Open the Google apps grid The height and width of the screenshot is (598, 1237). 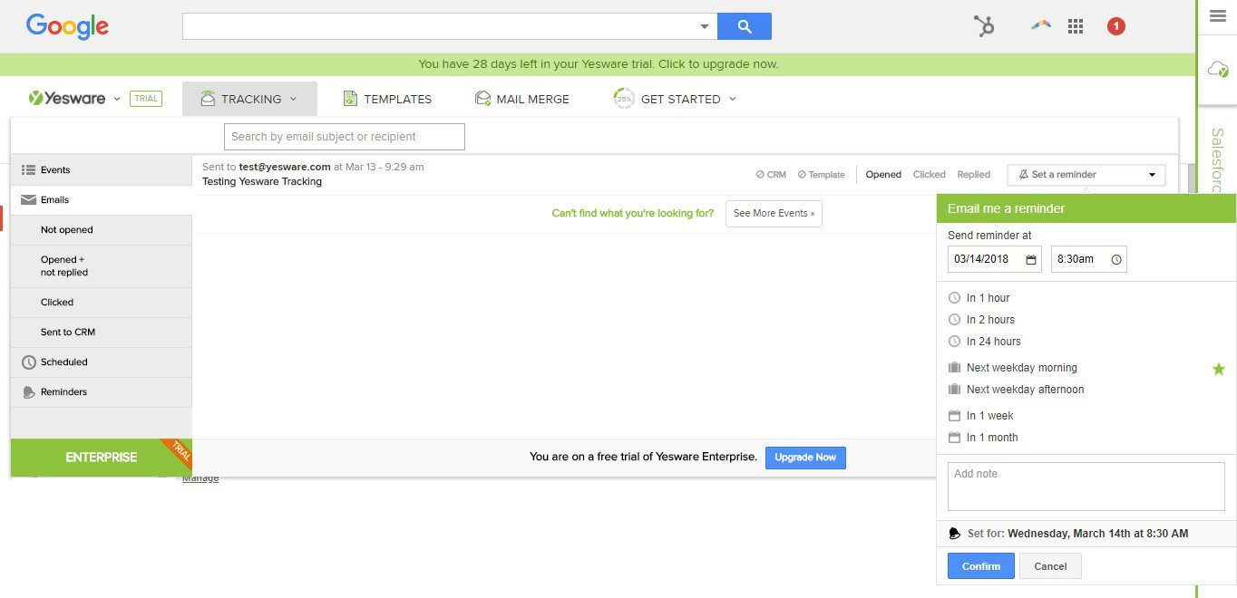coord(1076,26)
